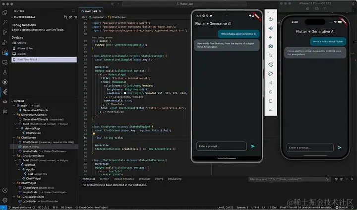Send the prompt in Android emulator
The height and width of the screenshot is (210, 357).
point(253,146)
